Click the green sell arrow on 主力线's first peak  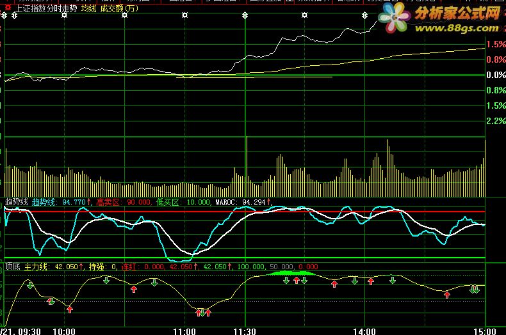point(30,285)
